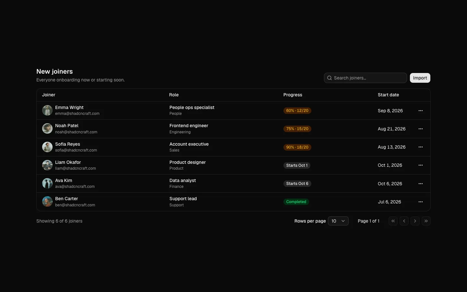
Task: Click the email noah@shadcncraft.com
Action: (x=76, y=132)
